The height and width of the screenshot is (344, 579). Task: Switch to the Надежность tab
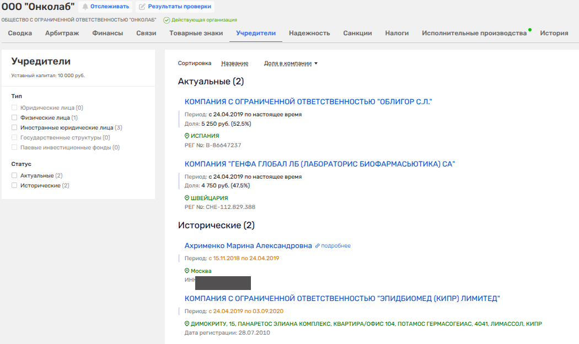point(309,33)
